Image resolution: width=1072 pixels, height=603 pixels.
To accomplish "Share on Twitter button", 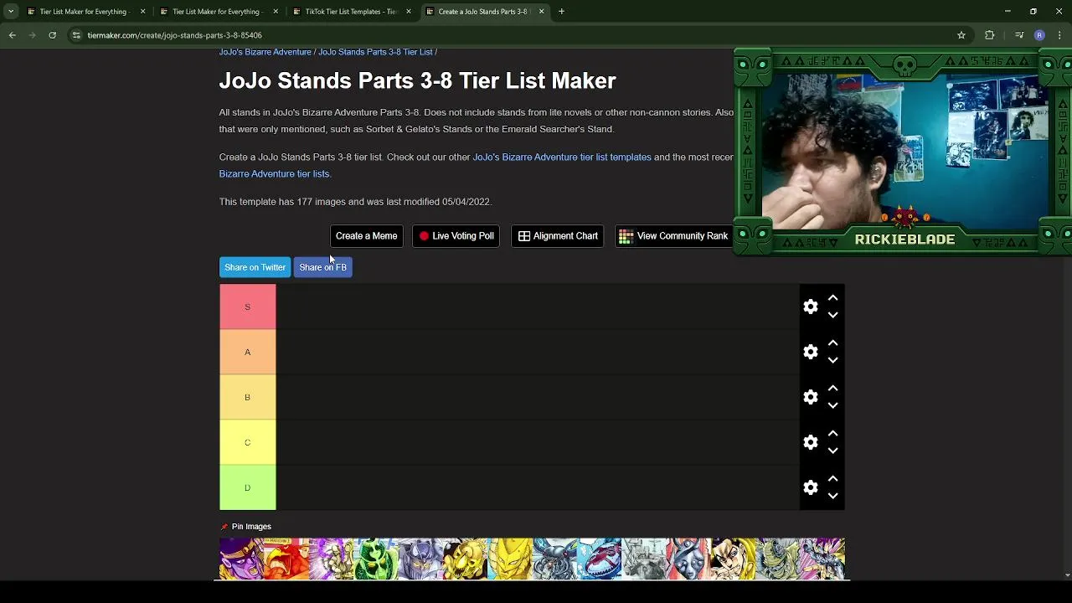I will point(255,267).
